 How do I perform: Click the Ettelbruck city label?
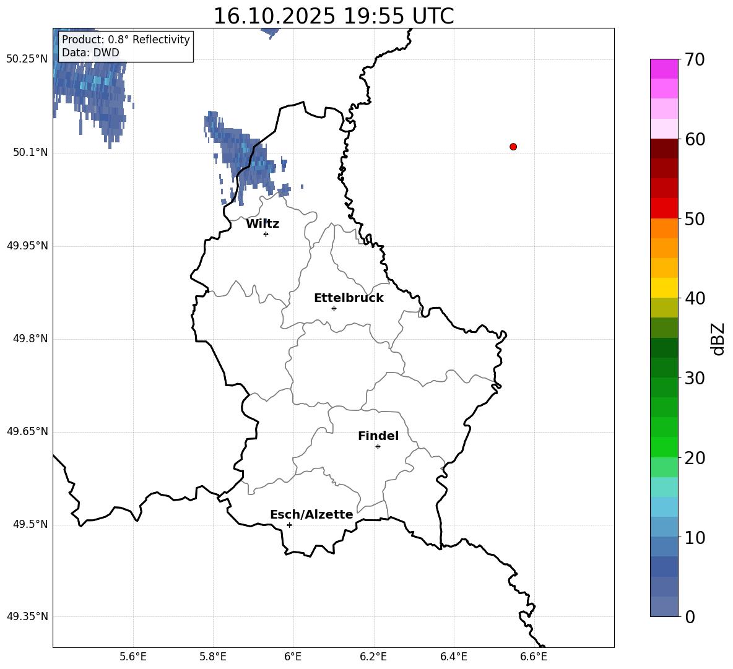pyautogui.click(x=349, y=298)
